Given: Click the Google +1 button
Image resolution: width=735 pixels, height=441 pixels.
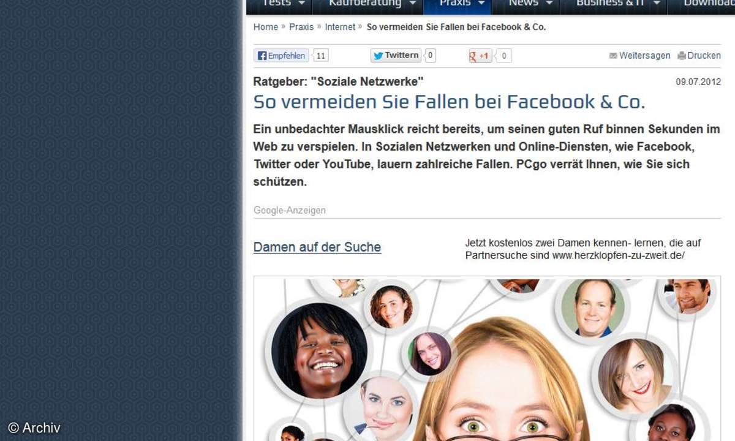Looking at the screenshot, I should click(480, 56).
